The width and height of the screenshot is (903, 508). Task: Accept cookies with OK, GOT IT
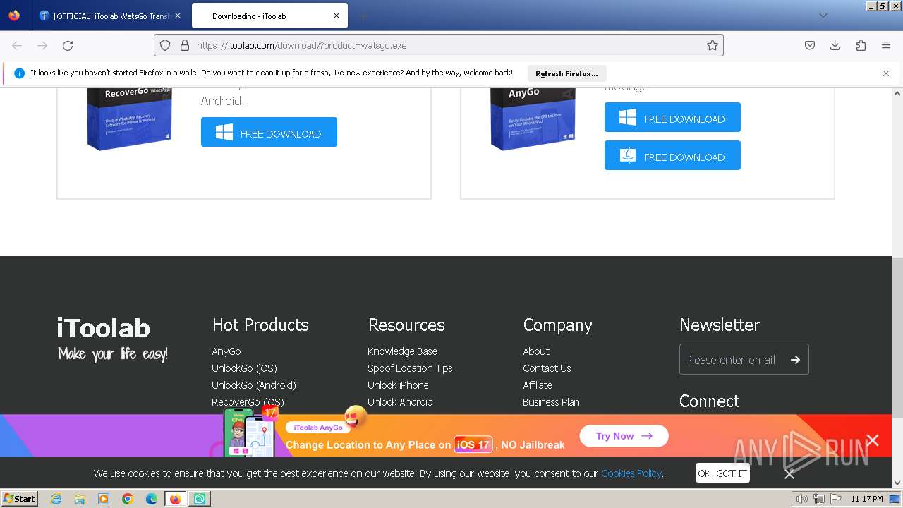coord(722,473)
